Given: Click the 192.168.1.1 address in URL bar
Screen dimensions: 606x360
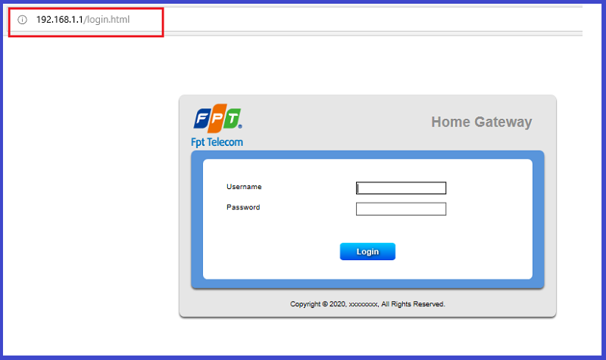Looking at the screenshot, I should pyautogui.click(x=60, y=20).
